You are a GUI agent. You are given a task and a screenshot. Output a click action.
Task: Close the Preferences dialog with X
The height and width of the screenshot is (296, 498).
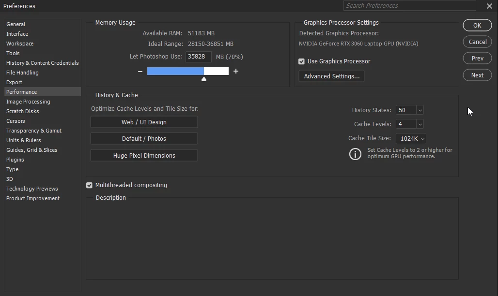point(489,6)
